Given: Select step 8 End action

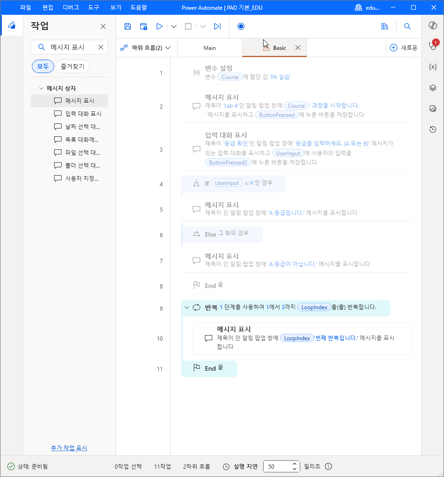Looking at the screenshot, I should pyautogui.click(x=209, y=286).
